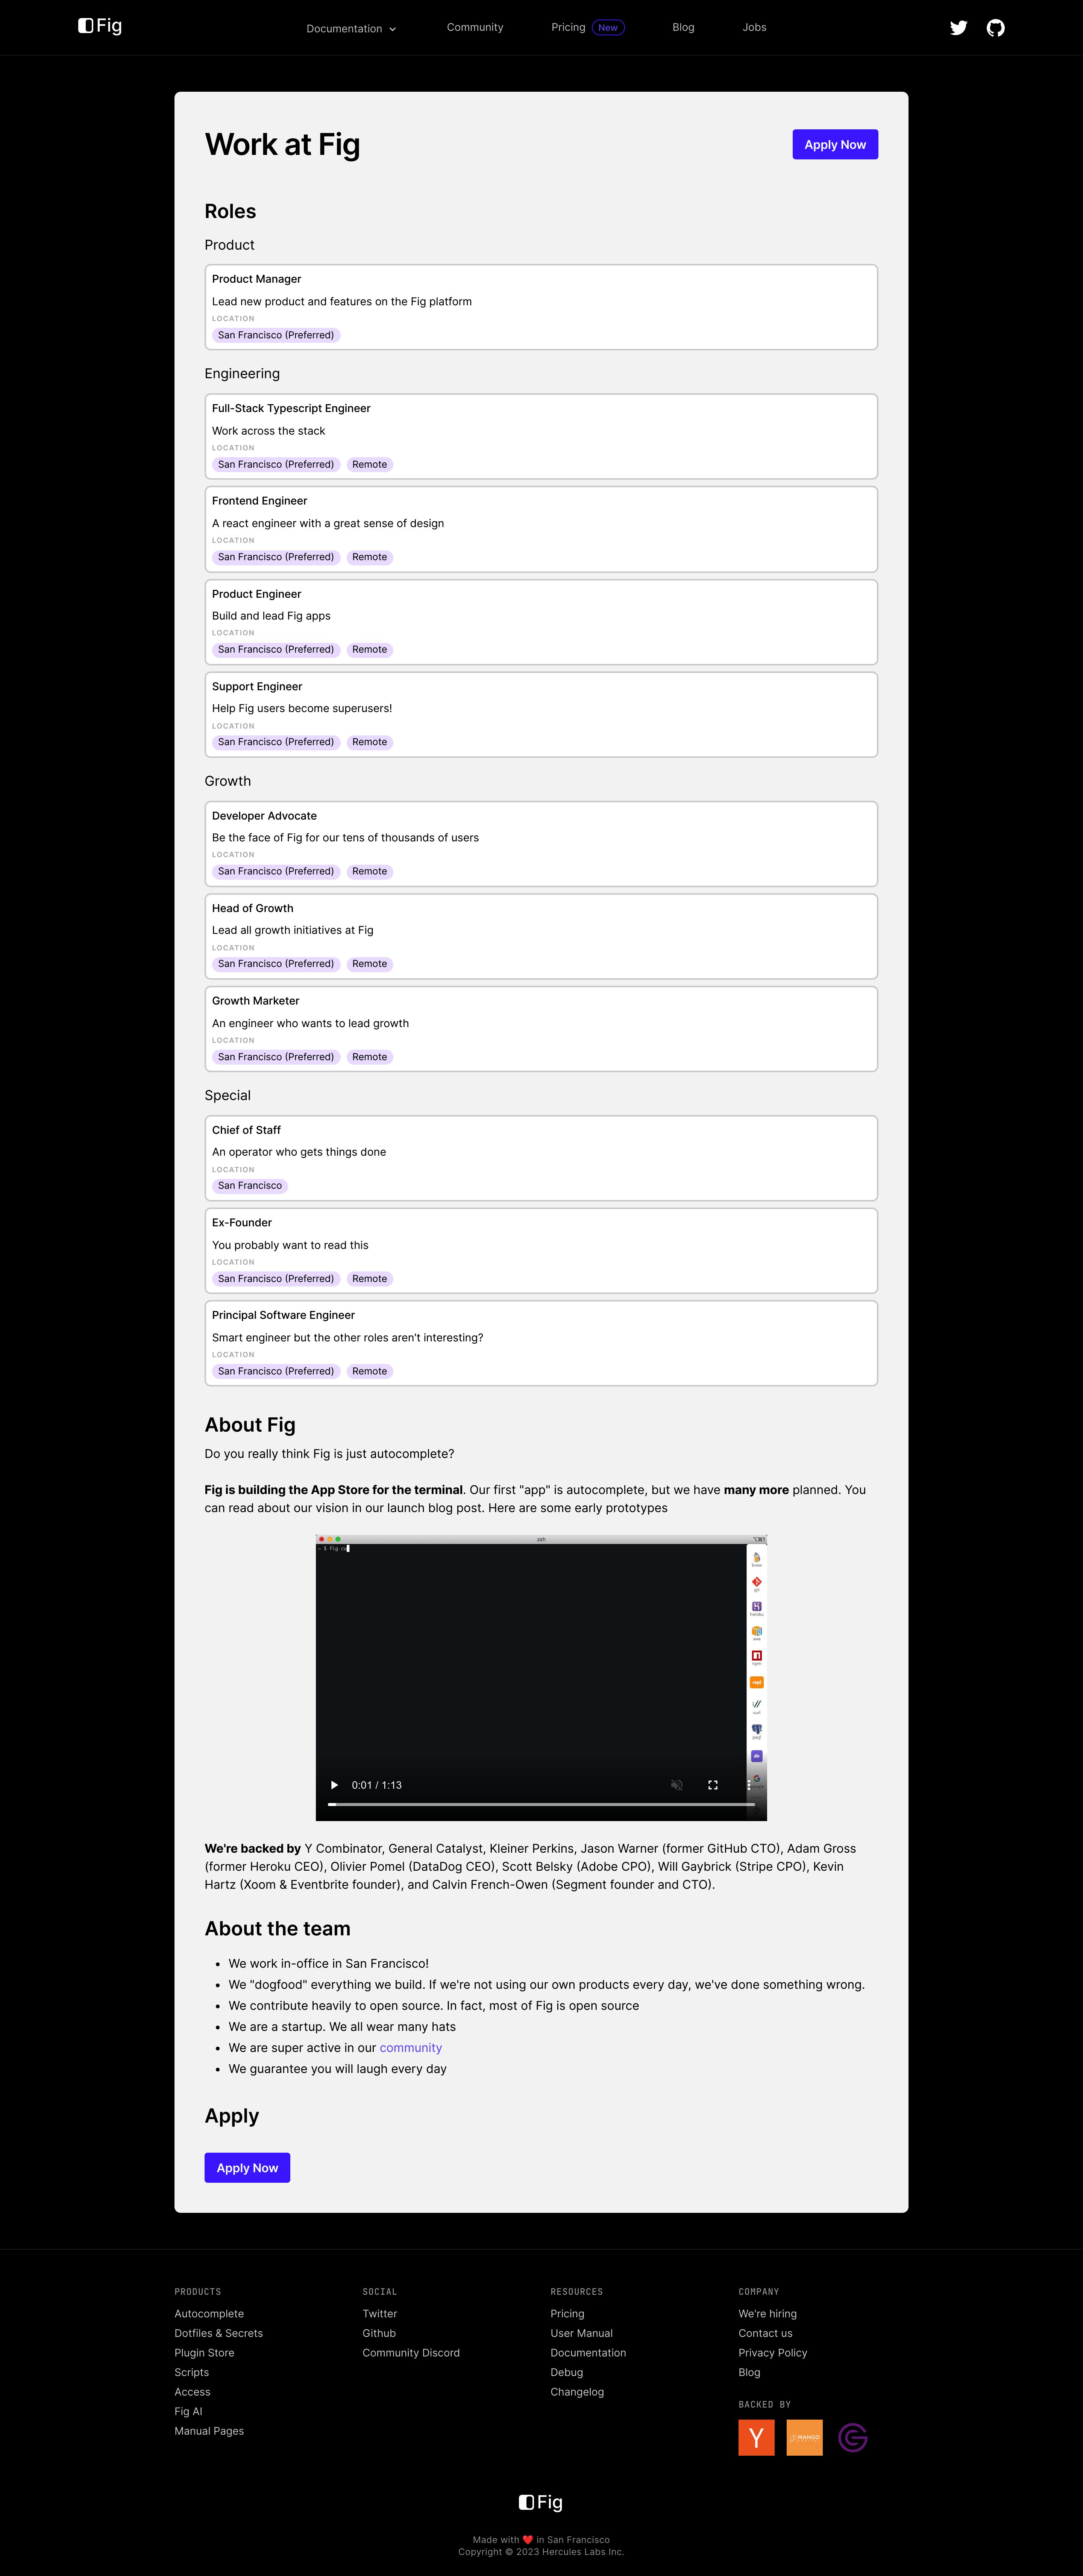This screenshot has width=1083, height=2576.
Task: Open the Developer Advocate role card
Action: coord(541,844)
